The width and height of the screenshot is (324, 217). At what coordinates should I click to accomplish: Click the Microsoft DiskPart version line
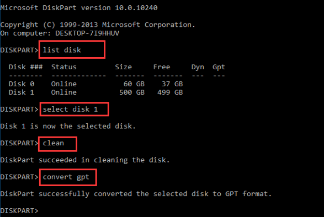[79, 8]
